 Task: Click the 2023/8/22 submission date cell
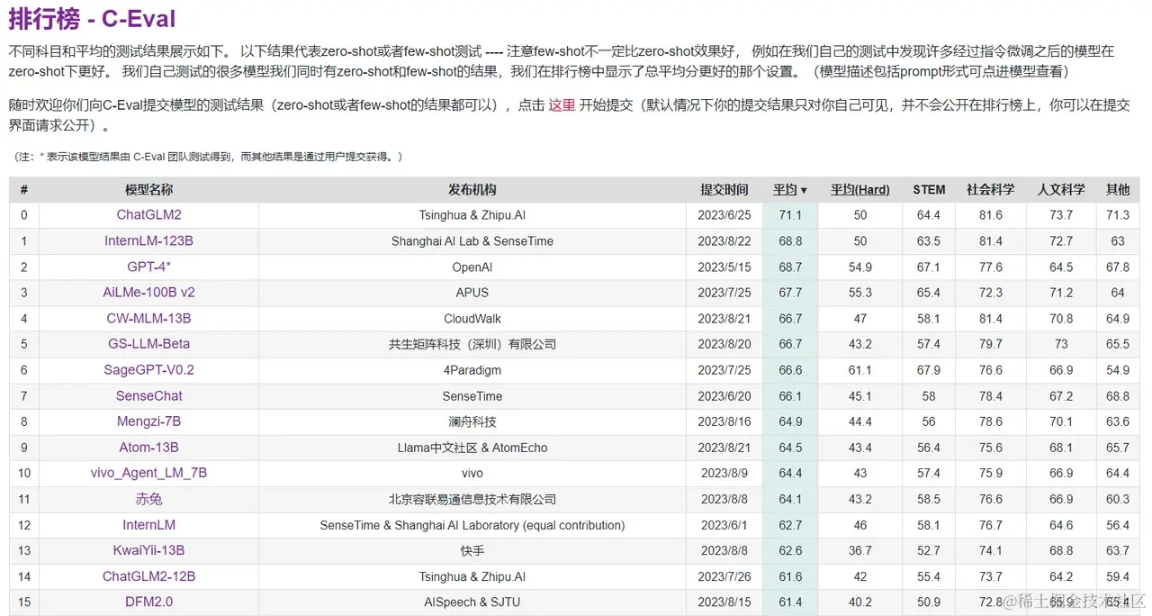coord(724,241)
